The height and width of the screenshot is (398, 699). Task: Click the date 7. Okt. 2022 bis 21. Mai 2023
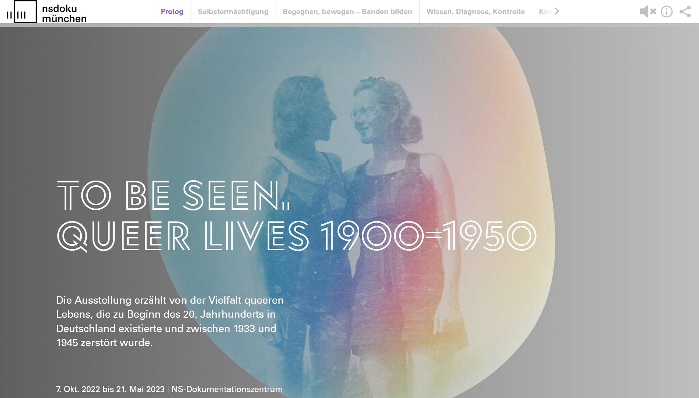point(110,389)
